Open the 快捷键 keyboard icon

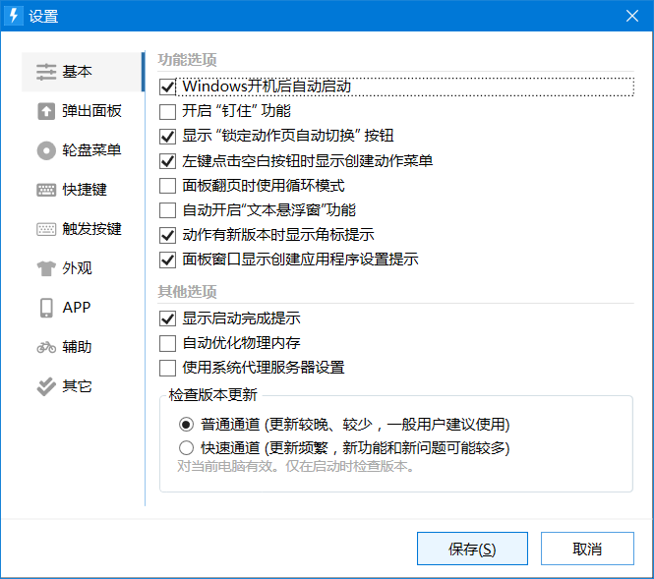point(46,190)
